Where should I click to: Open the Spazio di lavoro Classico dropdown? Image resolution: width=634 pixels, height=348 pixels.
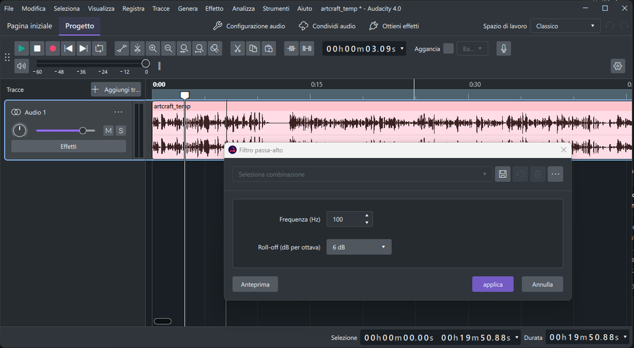pyautogui.click(x=565, y=26)
